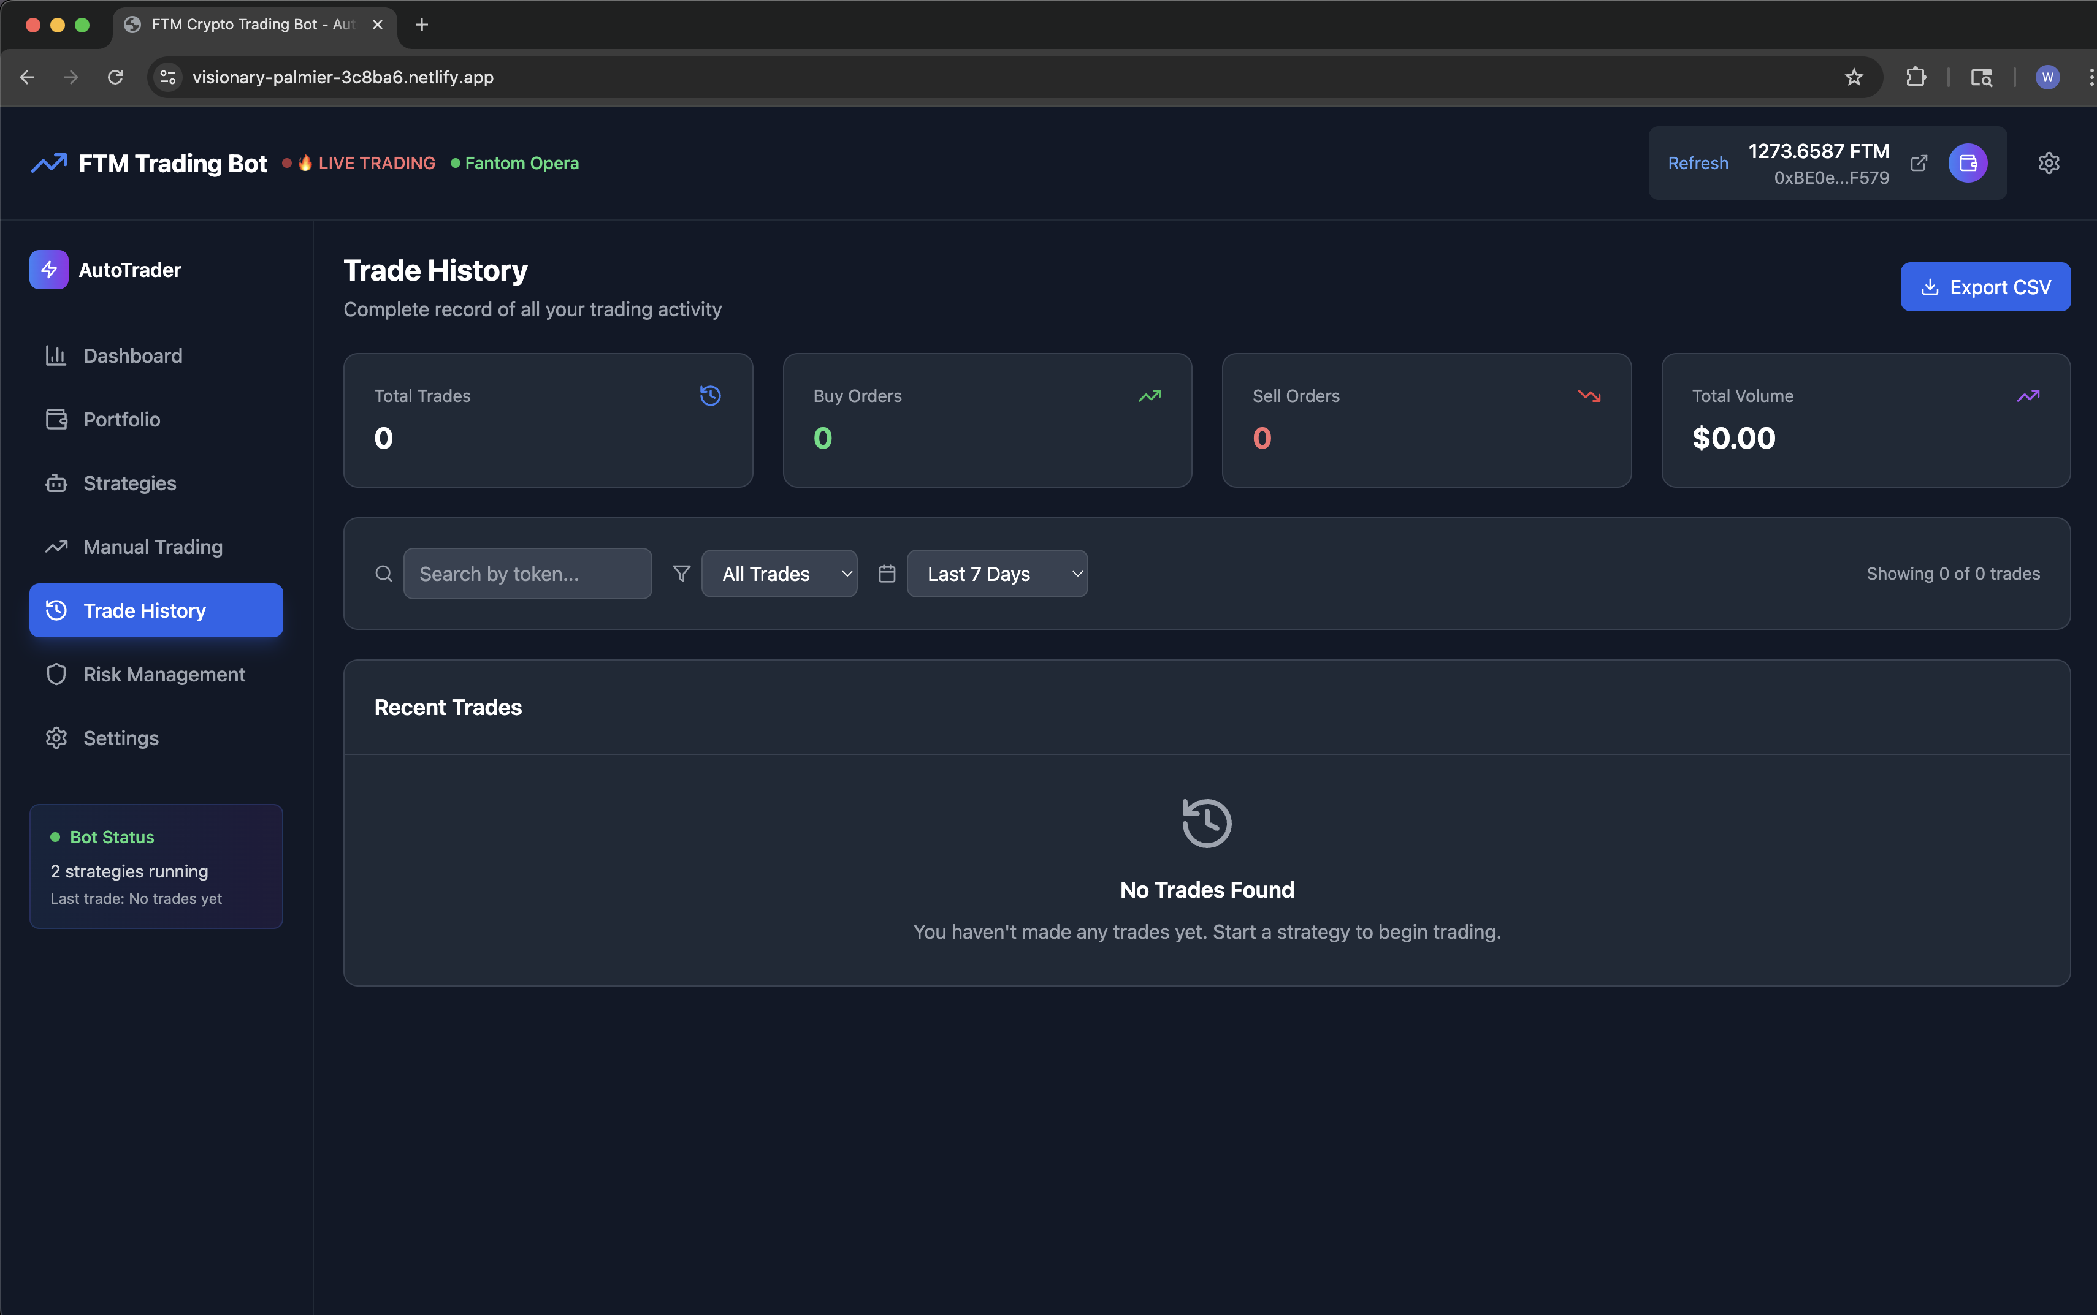
Task: Click the Export CSV button
Action: point(1985,287)
